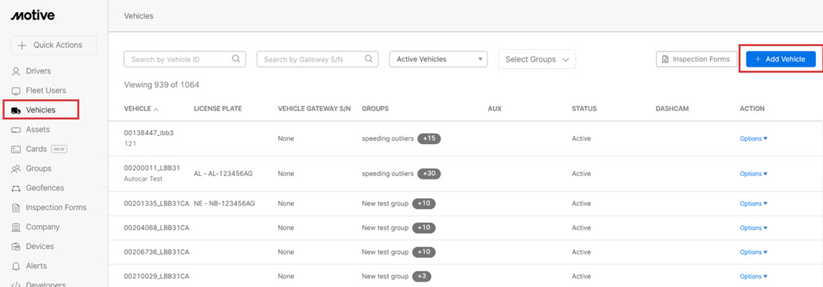The image size is (823, 287).
Task: Click the +3 groups badge
Action: point(422,276)
